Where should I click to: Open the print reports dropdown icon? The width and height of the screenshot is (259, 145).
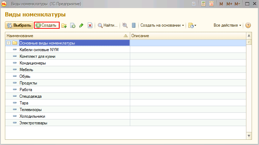click(x=192, y=26)
